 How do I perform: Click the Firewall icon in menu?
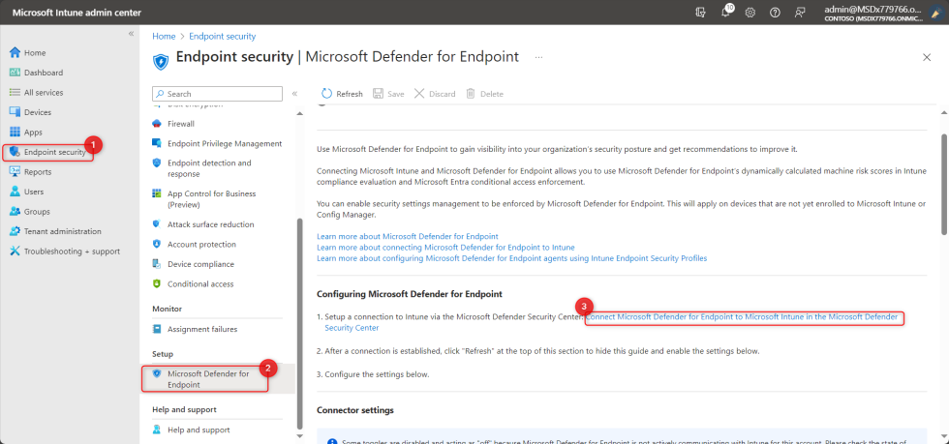pyautogui.click(x=157, y=124)
